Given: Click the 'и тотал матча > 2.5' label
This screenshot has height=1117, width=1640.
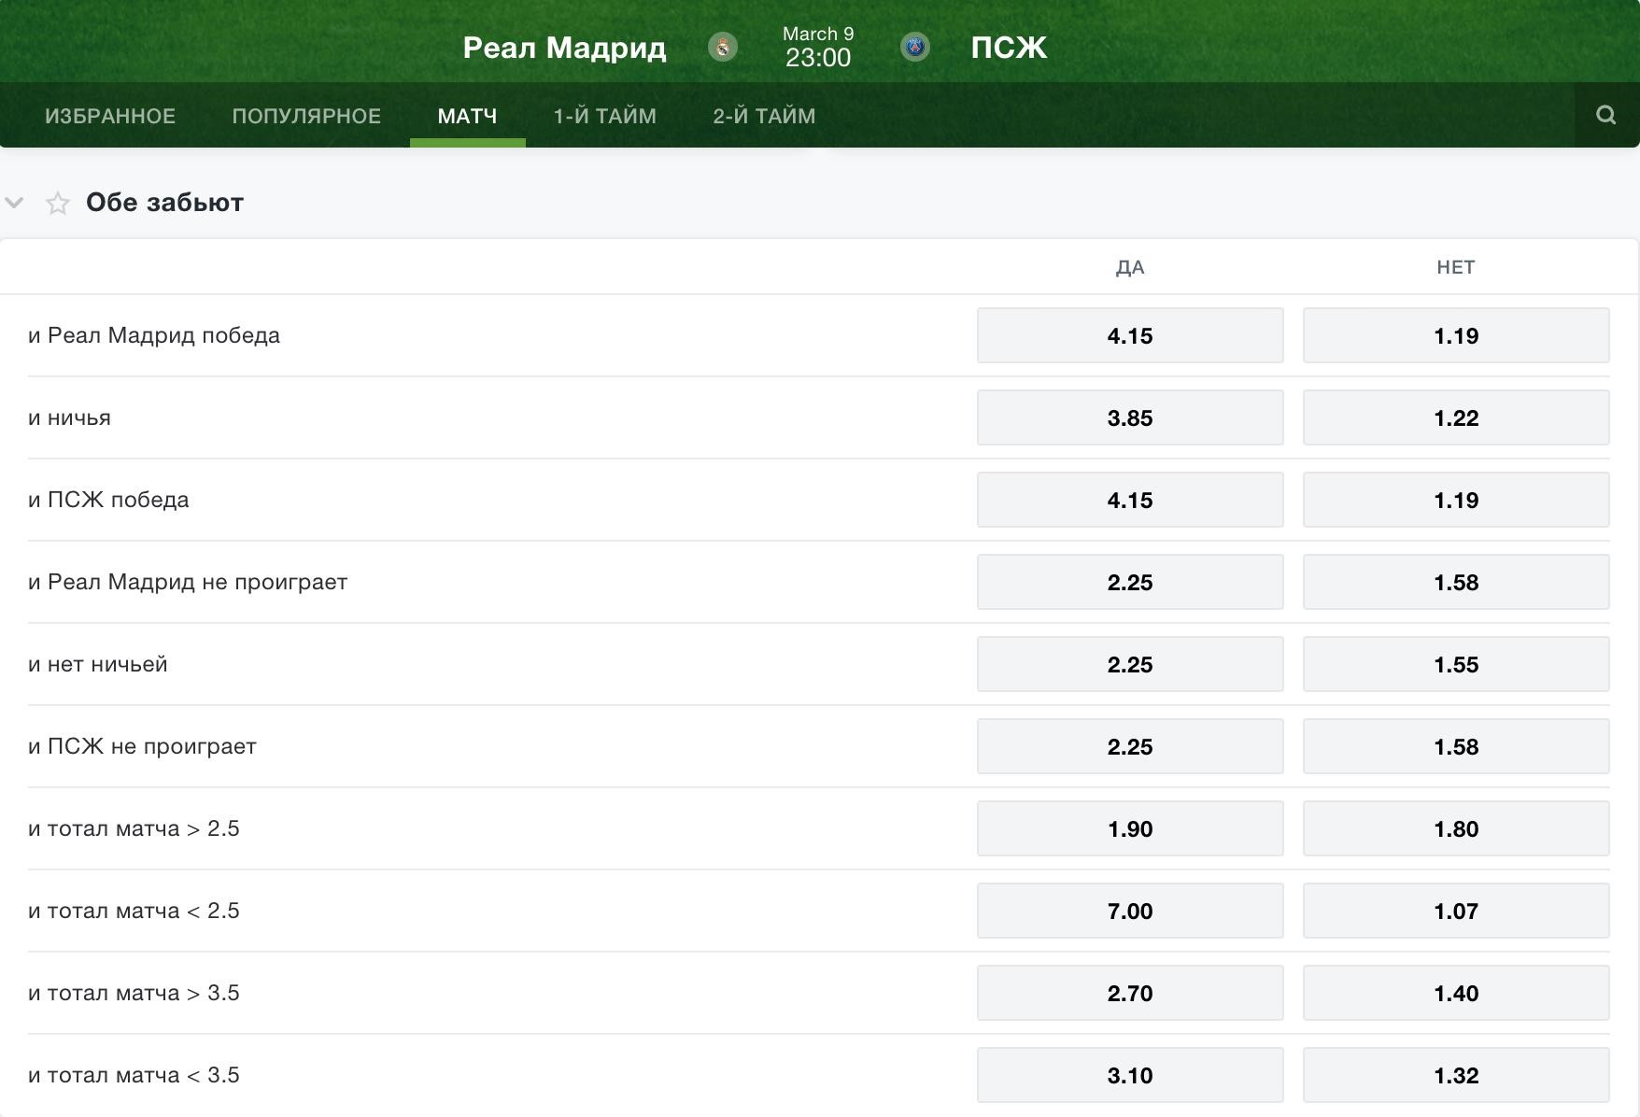Looking at the screenshot, I should [134, 828].
